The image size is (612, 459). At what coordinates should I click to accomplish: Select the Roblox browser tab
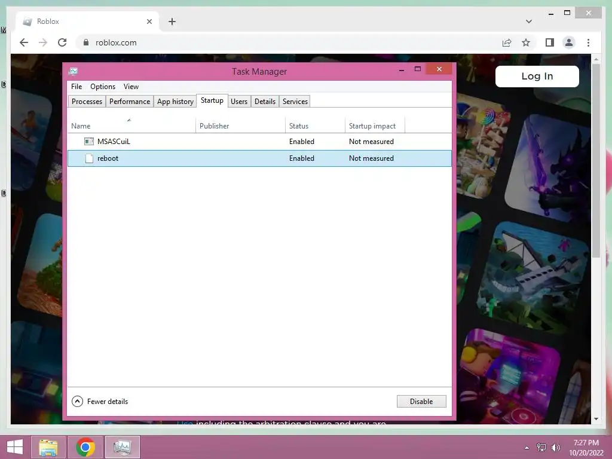[87, 22]
